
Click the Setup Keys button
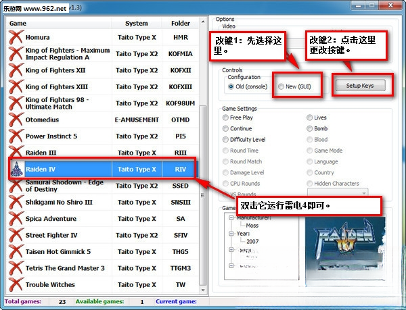pos(360,86)
